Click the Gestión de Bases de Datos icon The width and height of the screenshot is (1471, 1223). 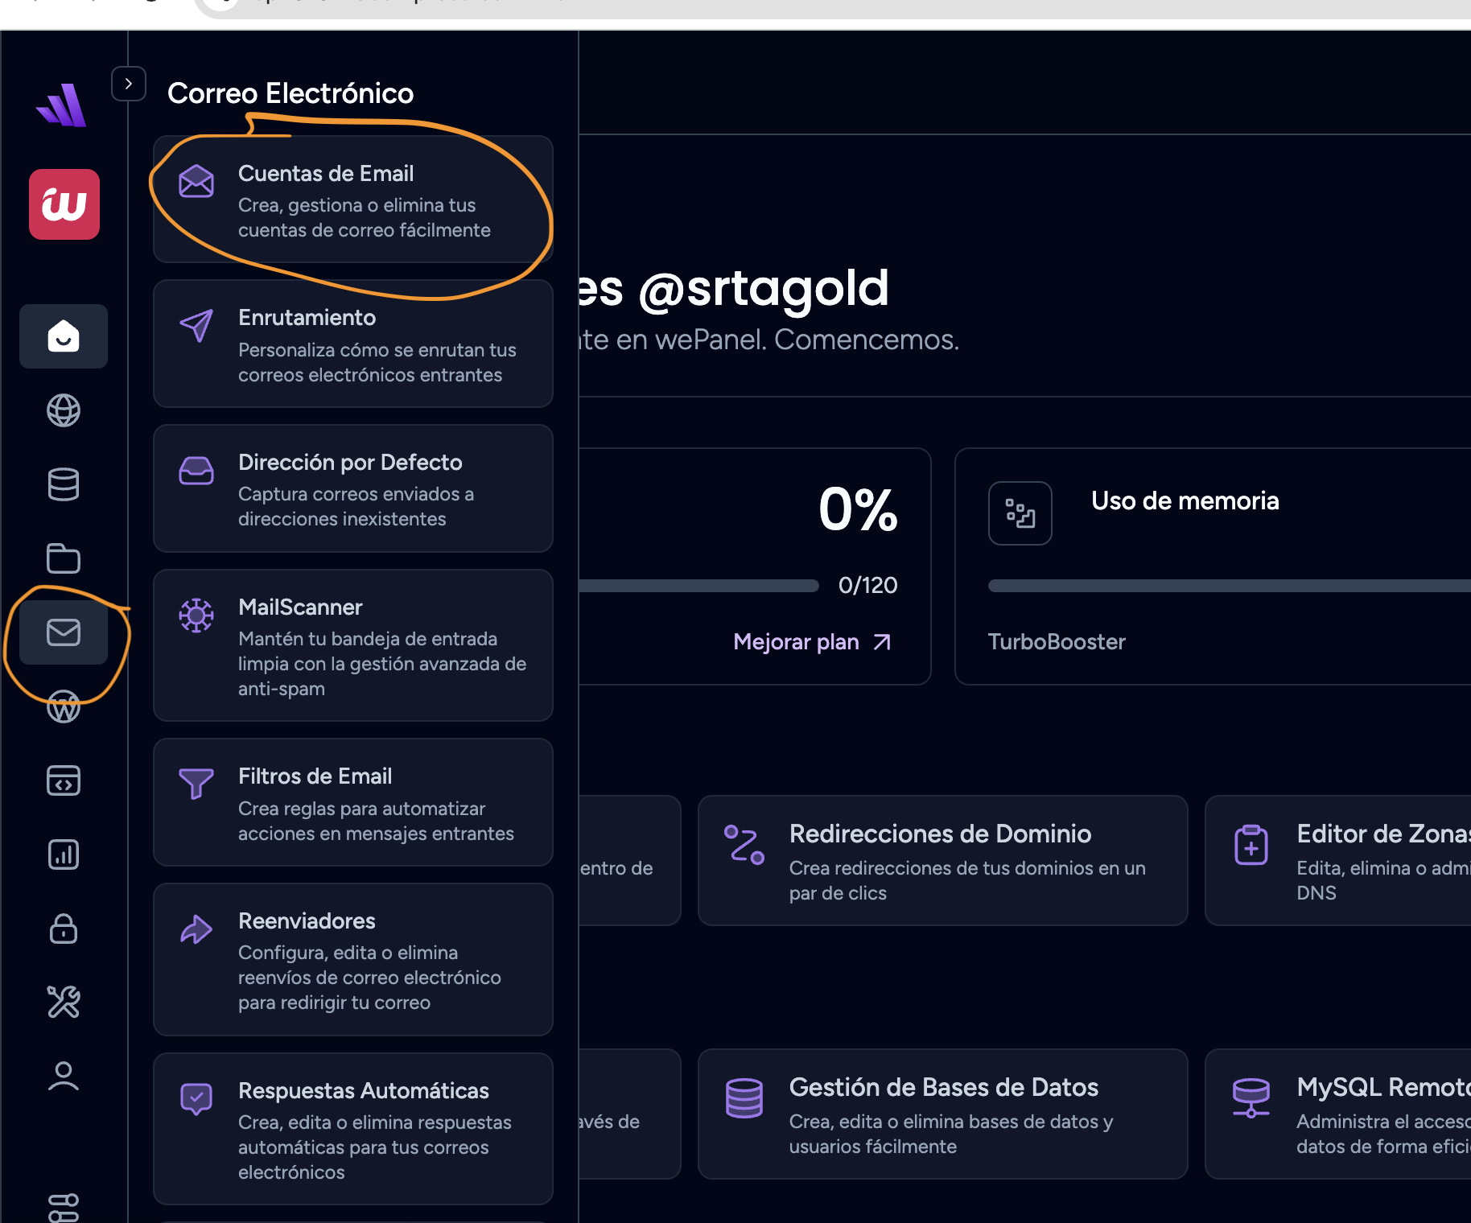[744, 1098]
